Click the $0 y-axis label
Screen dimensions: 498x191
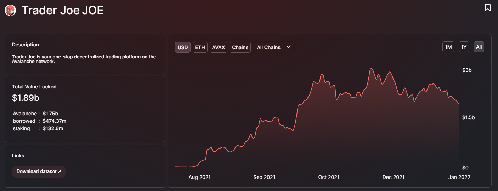(x=465, y=167)
